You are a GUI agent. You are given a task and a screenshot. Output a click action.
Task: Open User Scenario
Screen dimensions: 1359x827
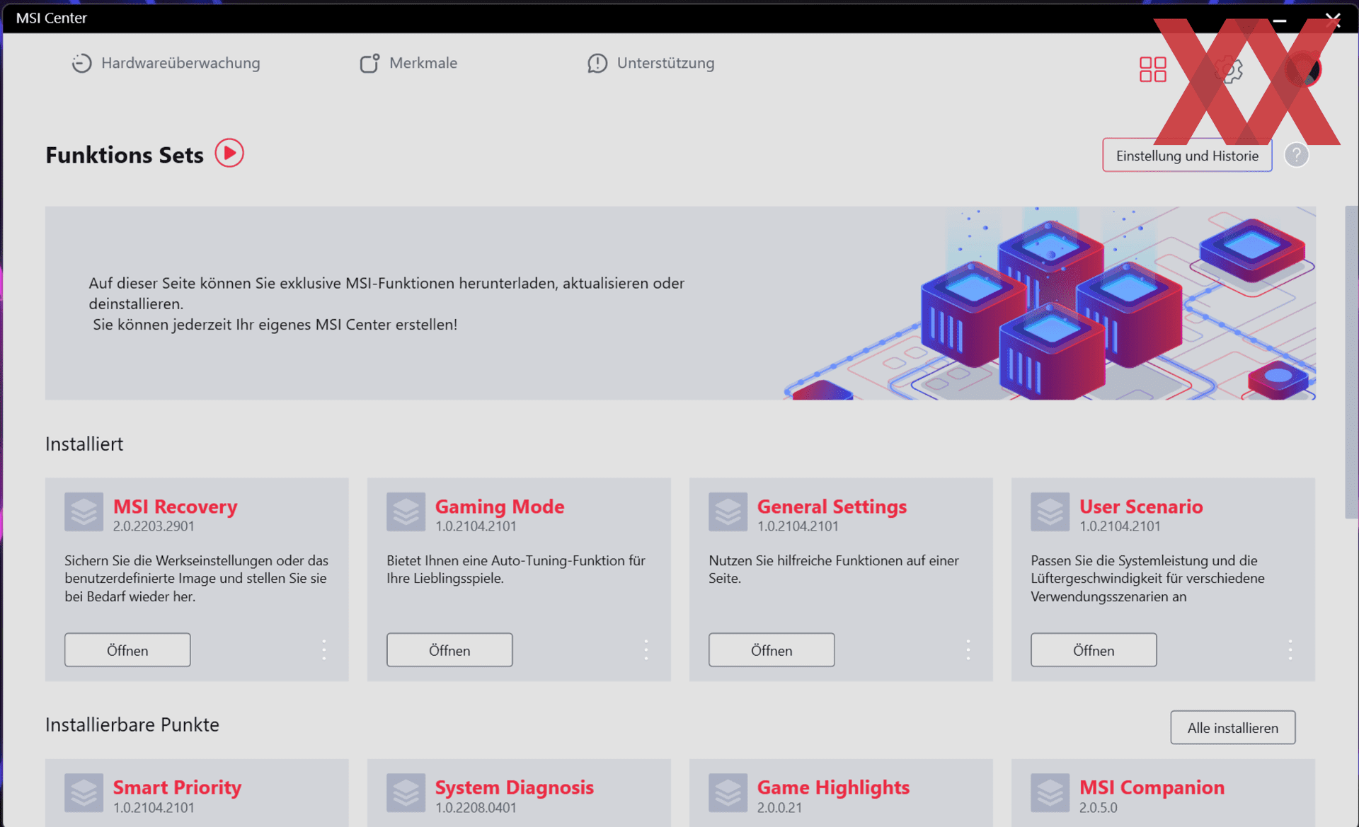click(x=1094, y=650)
